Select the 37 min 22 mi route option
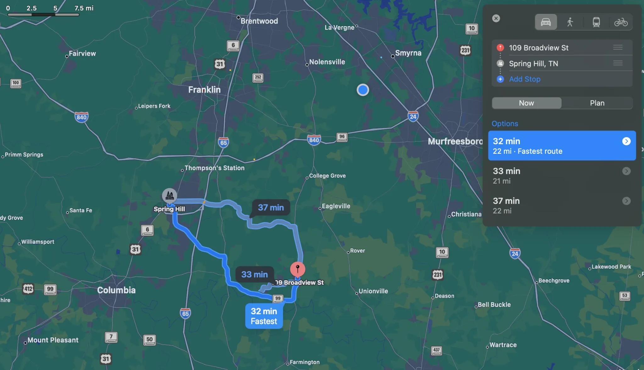 point(562,206)
